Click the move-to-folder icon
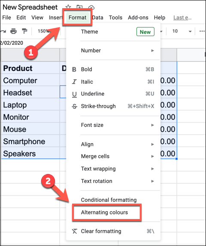Image resolution: width=206 pixels, height=246 pixels. click(79, 7)
